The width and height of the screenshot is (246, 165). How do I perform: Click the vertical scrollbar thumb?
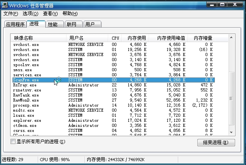tap(231, 98)
